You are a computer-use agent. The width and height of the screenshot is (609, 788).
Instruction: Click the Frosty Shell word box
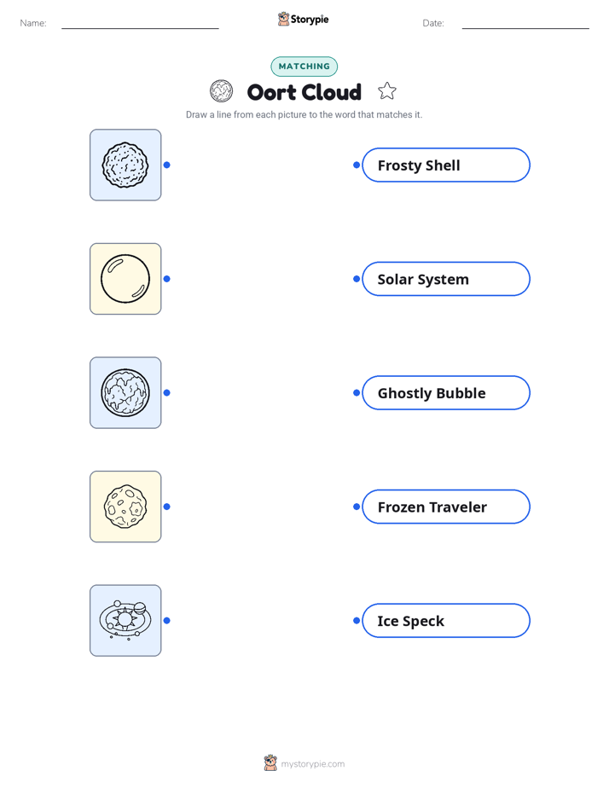446,165
